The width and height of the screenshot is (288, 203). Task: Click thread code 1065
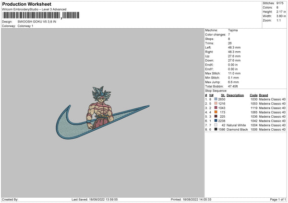click(x=254, y=113)
